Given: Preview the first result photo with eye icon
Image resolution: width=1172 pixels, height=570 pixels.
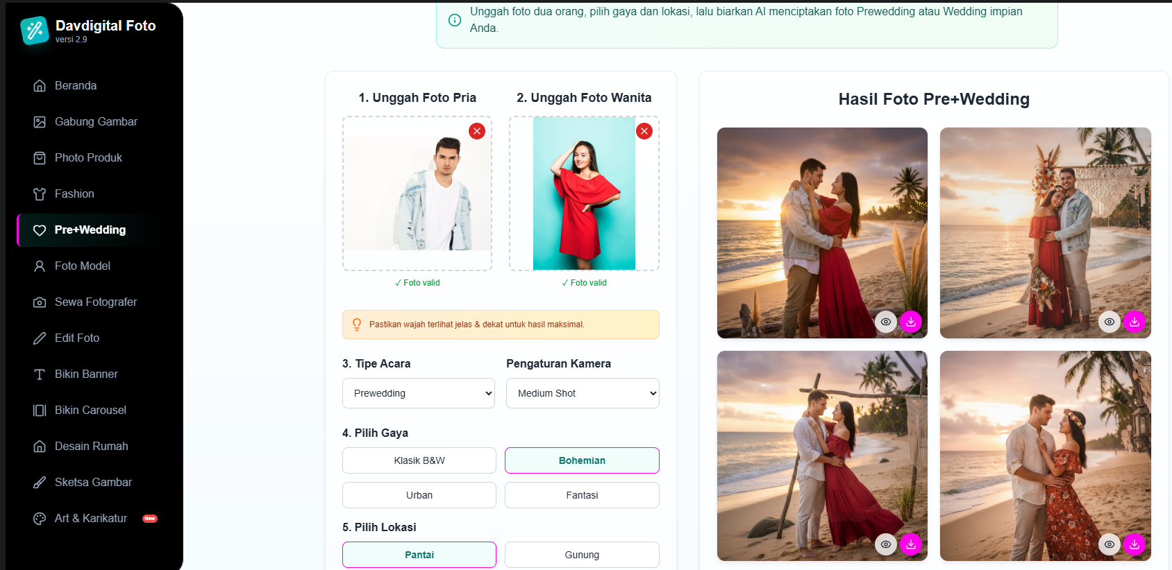Looking at the screenshot, I should pos(886,322).
